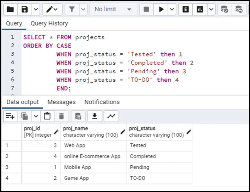This screenshot has height=192, width=250.
Task: Download the results as a file
Action: [x=95, y=116]
